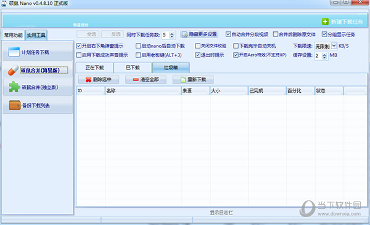The width and height of the screenshot is (370, 225).
Task: Launch 硕鼠合并(独立版) puzzle piece icon
Action: [x=14, y=87]
